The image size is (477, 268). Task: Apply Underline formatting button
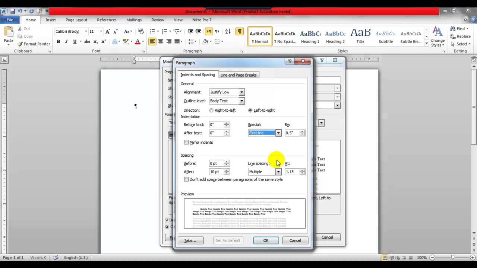(75, 42)
